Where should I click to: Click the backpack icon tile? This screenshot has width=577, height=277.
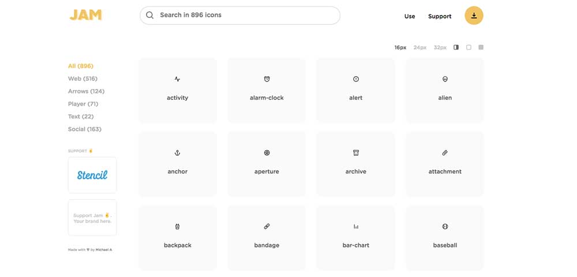click(x=178, y=237)
